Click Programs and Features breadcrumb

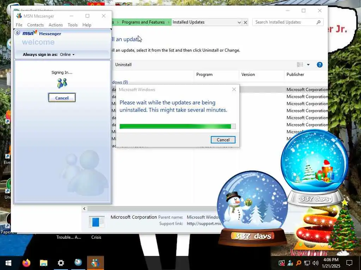click(143, 22)
